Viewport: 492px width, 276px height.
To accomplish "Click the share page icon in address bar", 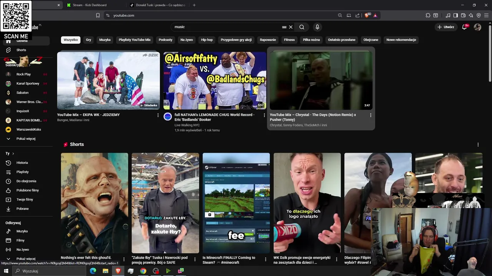I will [357, 15].
